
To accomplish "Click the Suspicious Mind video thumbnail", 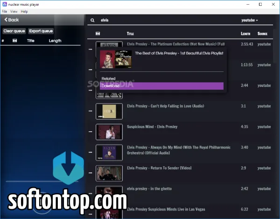I will (109, 132).
